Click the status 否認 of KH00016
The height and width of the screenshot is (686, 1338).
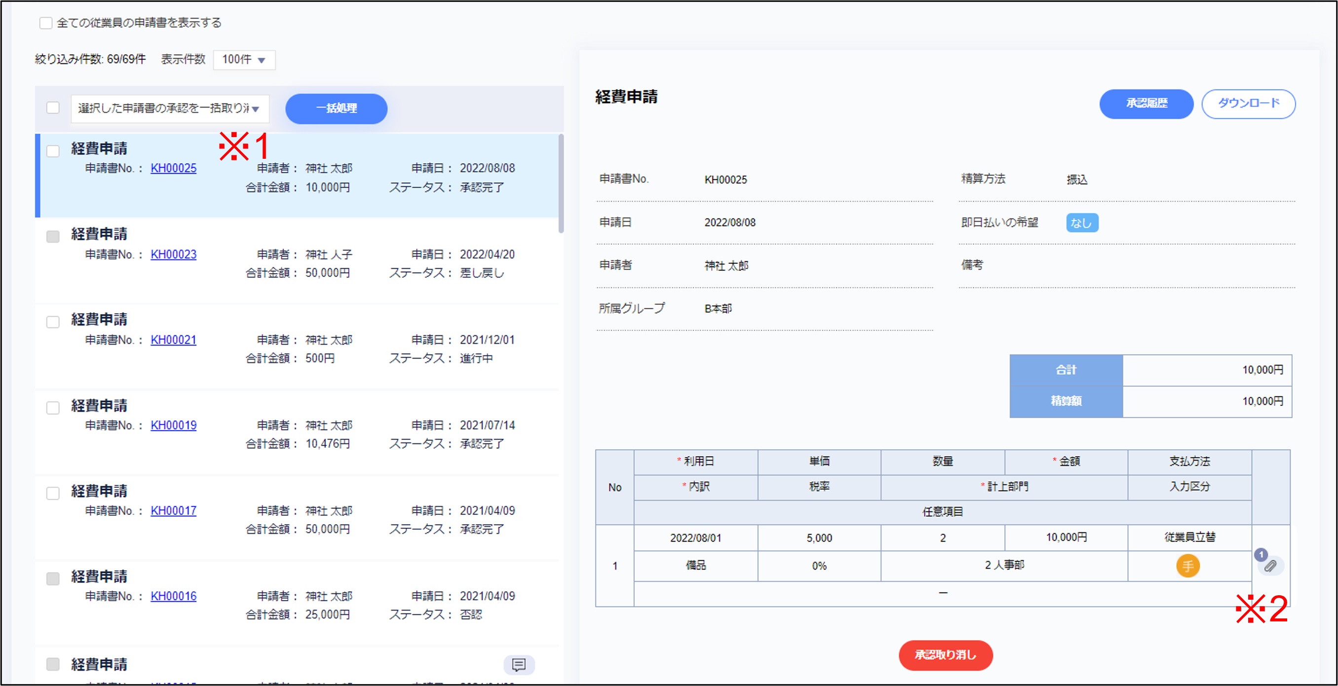471,615
